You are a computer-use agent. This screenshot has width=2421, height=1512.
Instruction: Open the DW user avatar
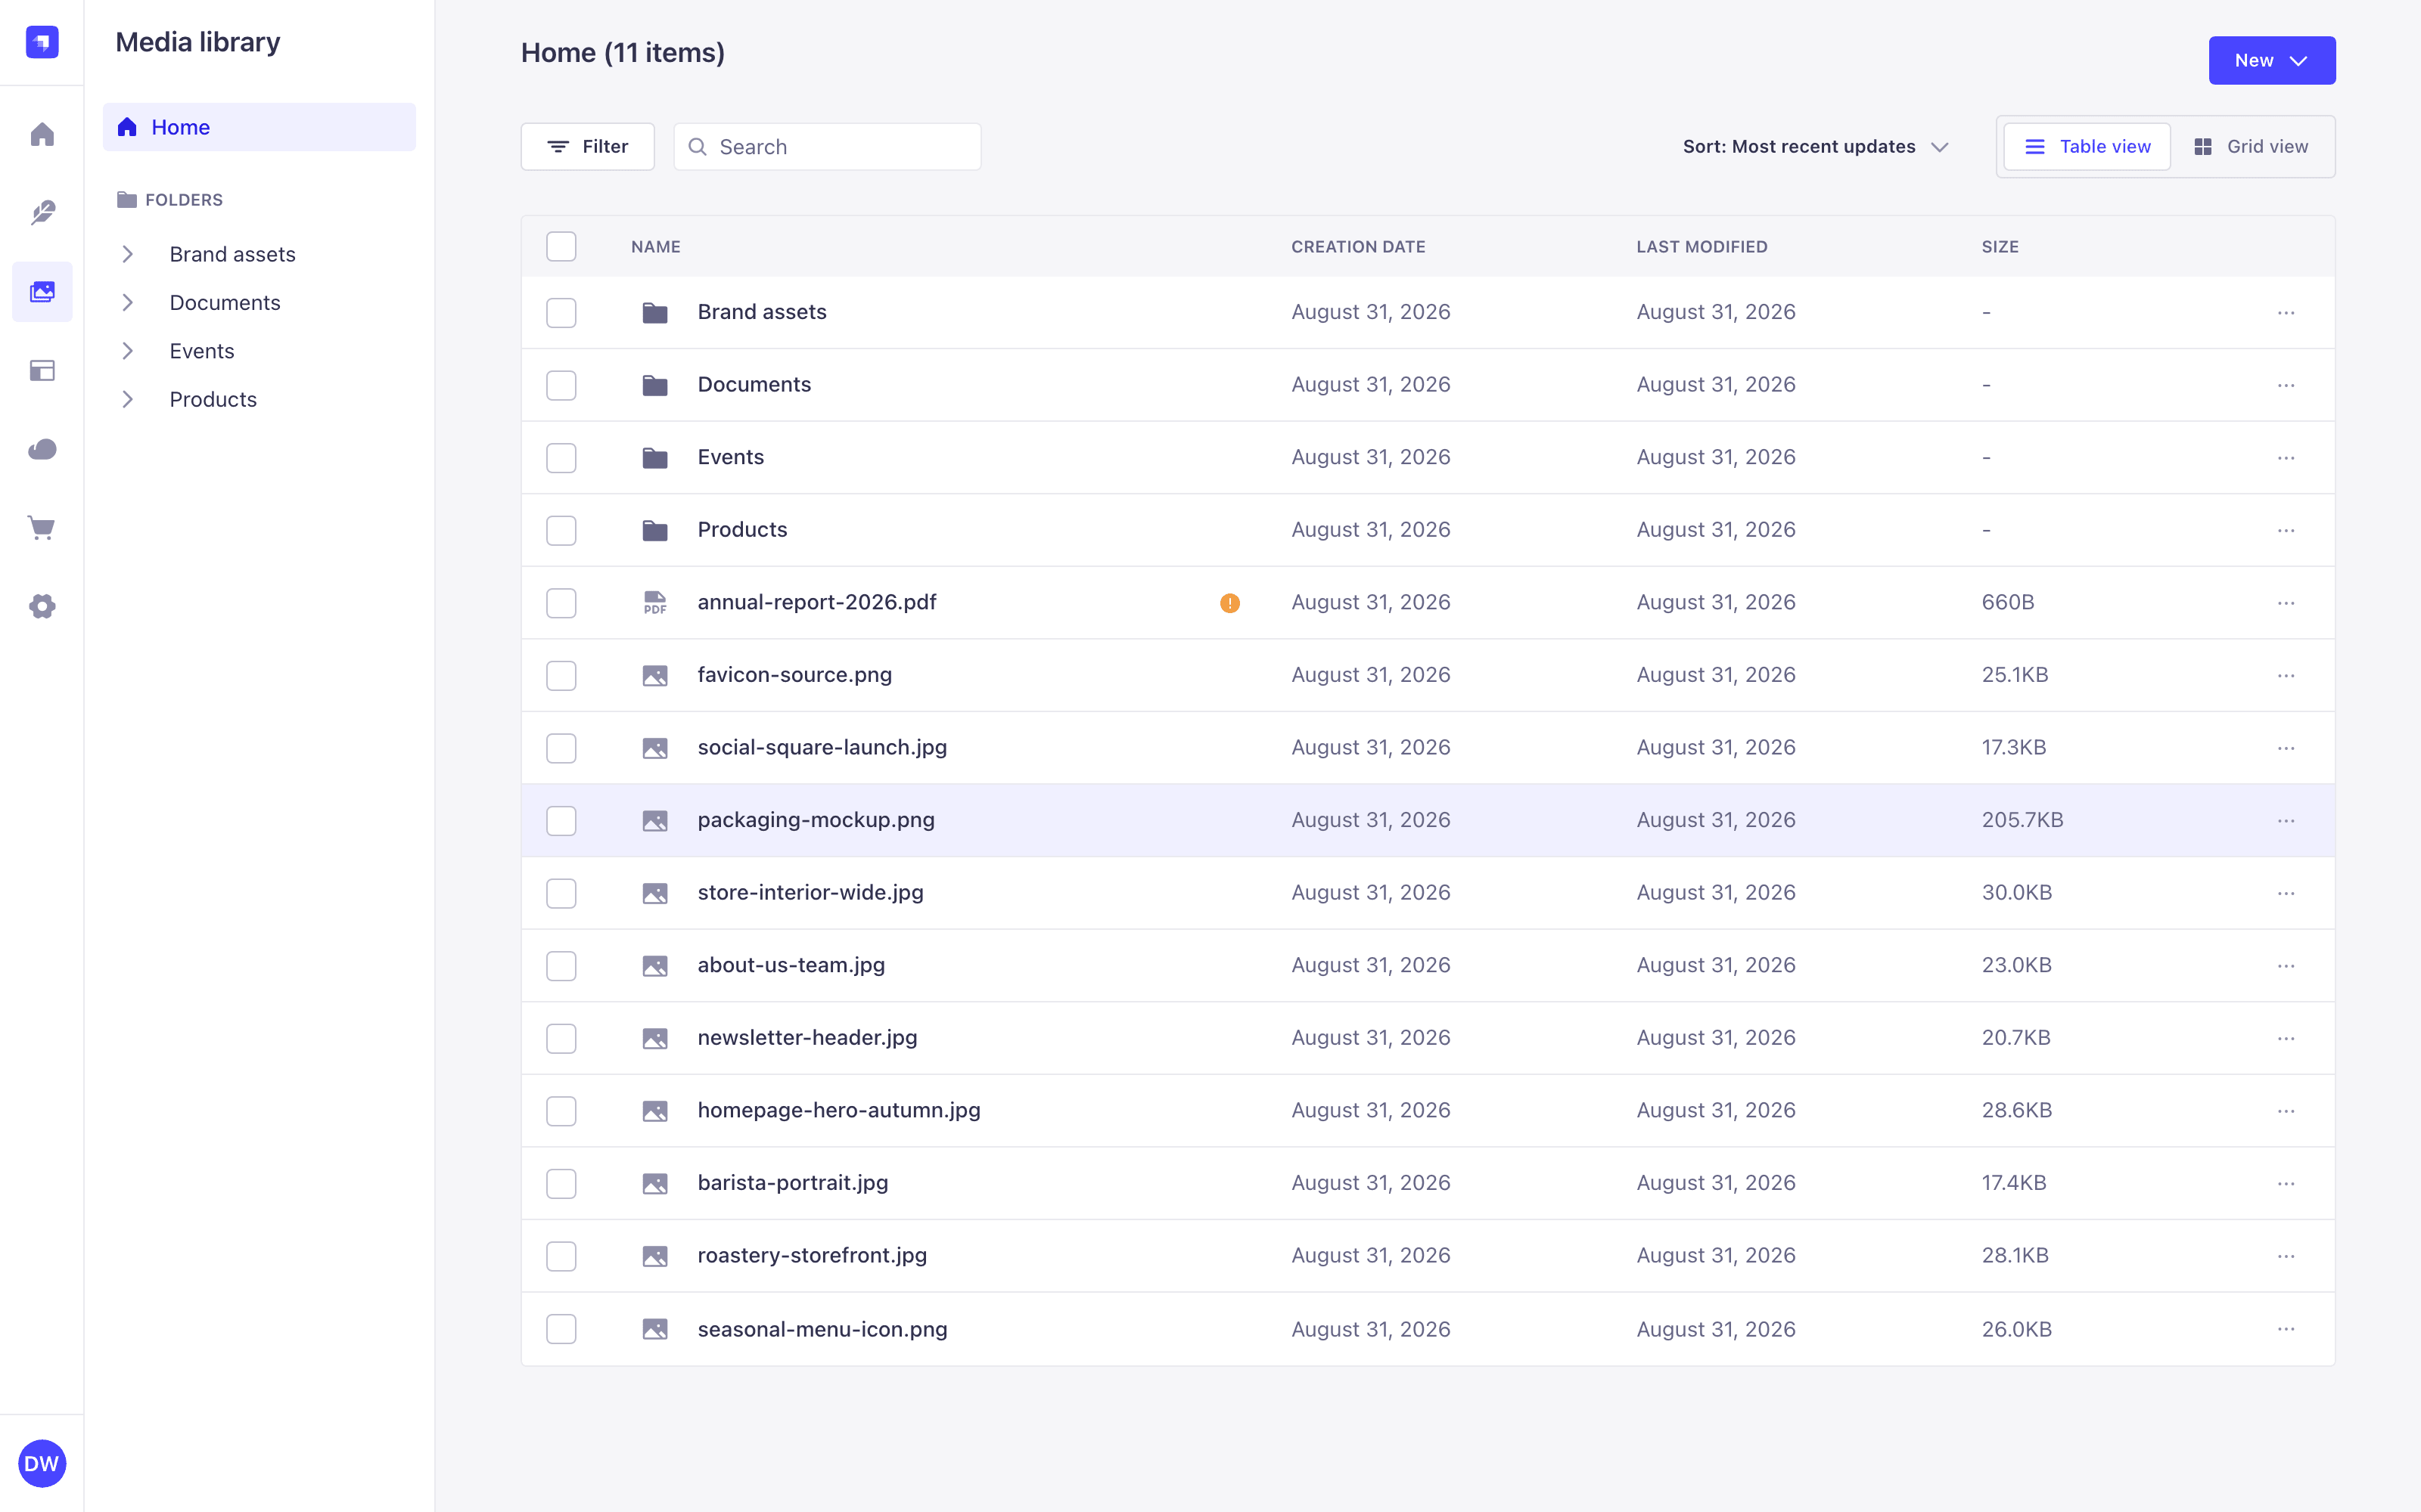coord(42,1463)
